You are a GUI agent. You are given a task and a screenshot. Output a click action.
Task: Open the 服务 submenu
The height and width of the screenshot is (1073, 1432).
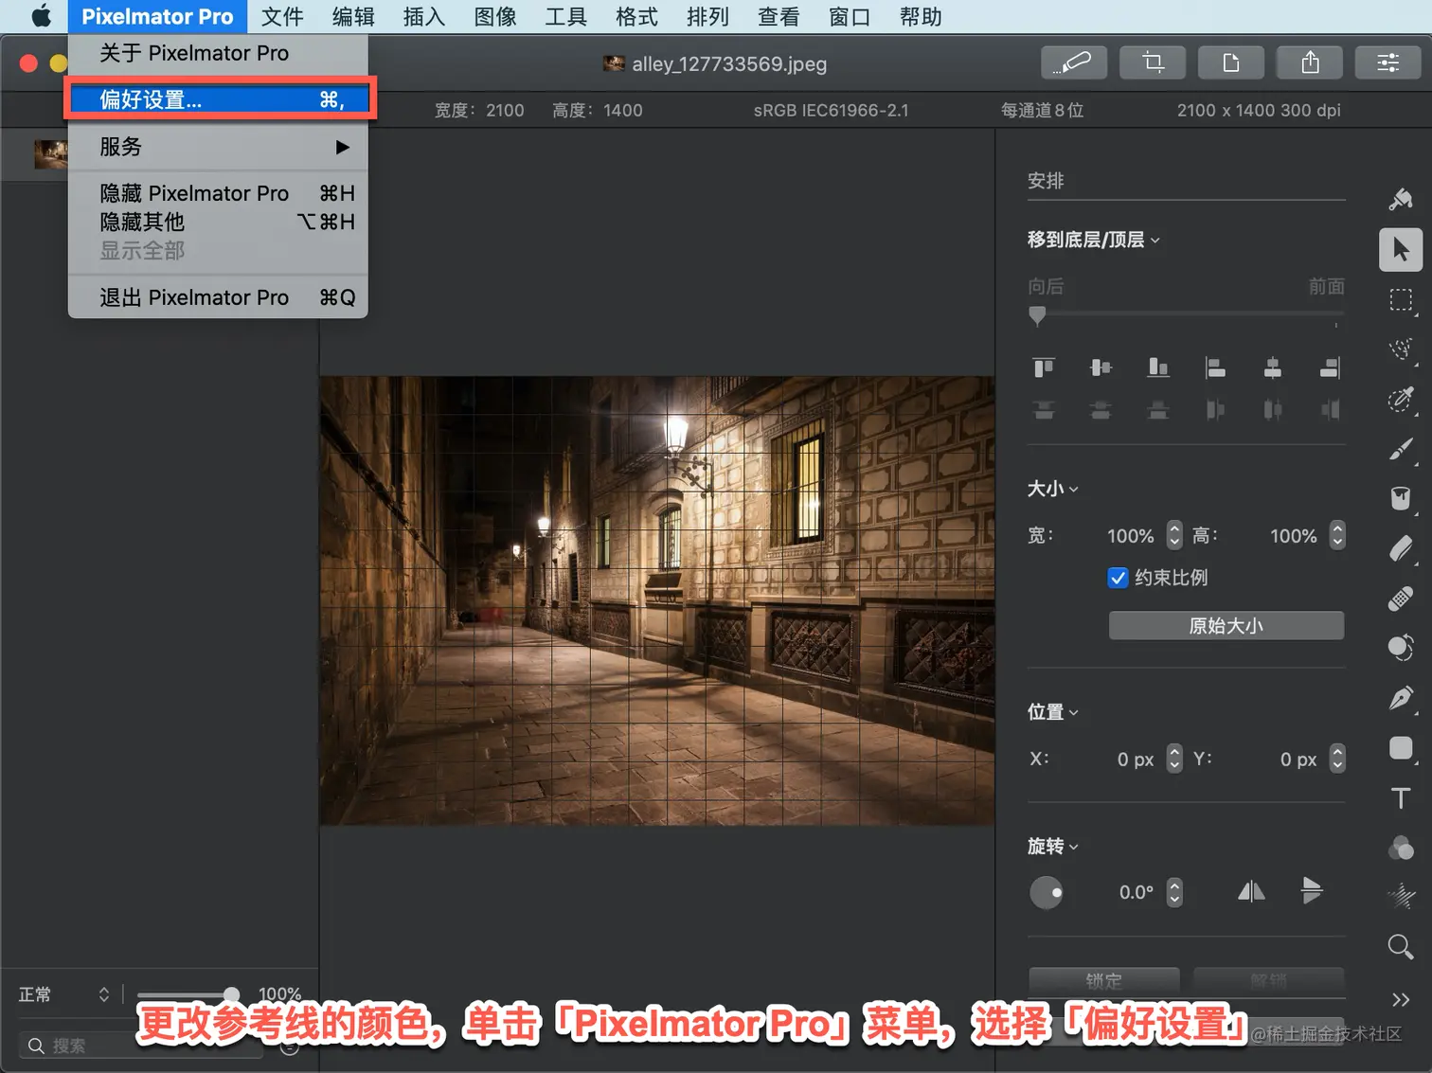coord(218,147)
